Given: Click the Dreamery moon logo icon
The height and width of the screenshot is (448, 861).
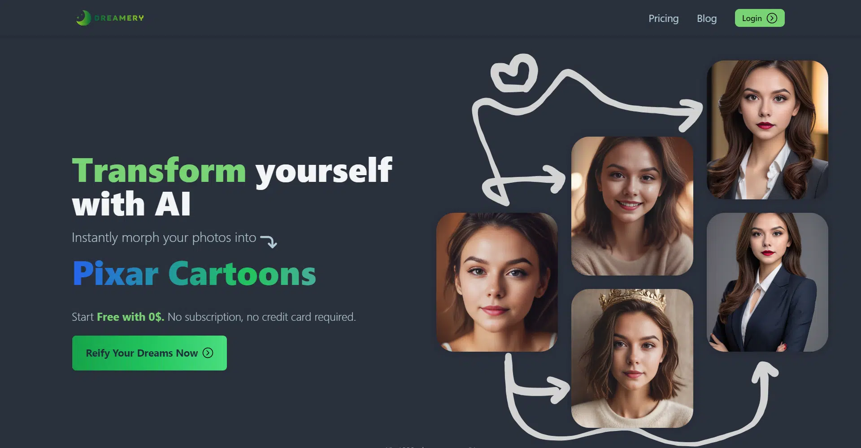Looking at the screenshot, I should [x=83, y=18].
